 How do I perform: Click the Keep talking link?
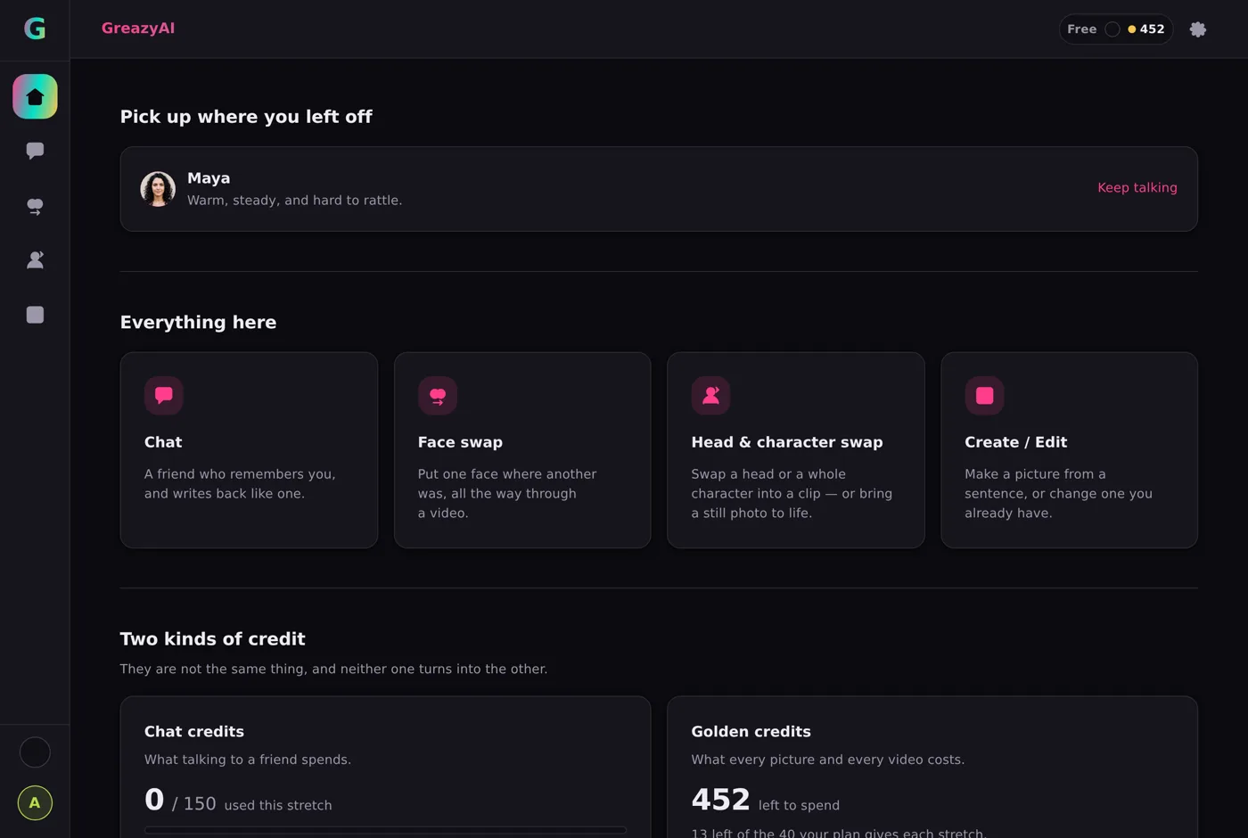coord(1137,188)
